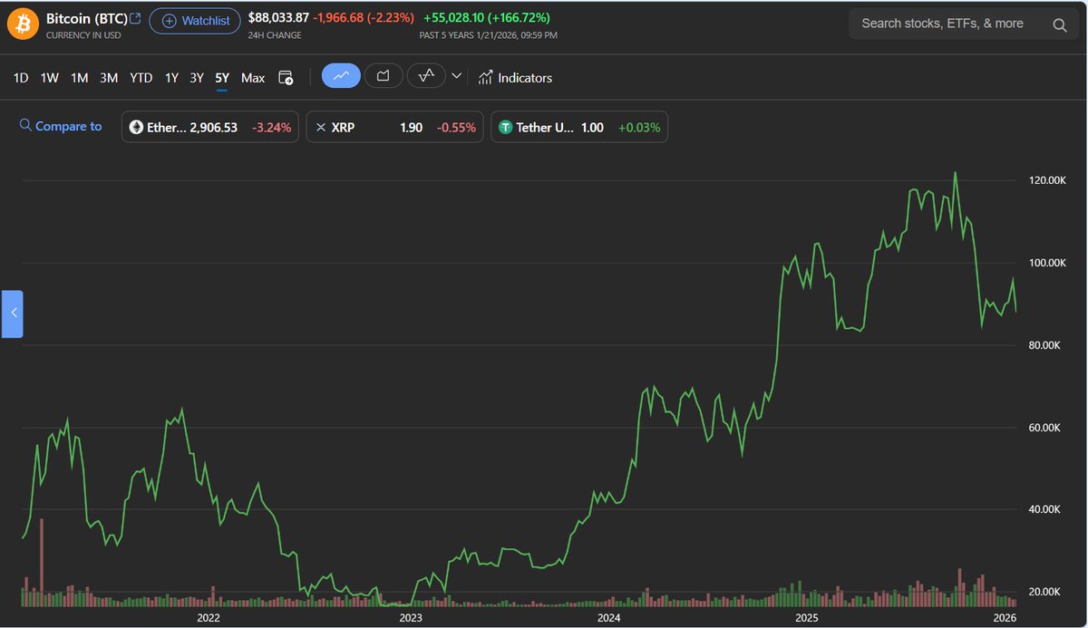Show the Max time range
The image size is (1088, 628).
point(253,78)
